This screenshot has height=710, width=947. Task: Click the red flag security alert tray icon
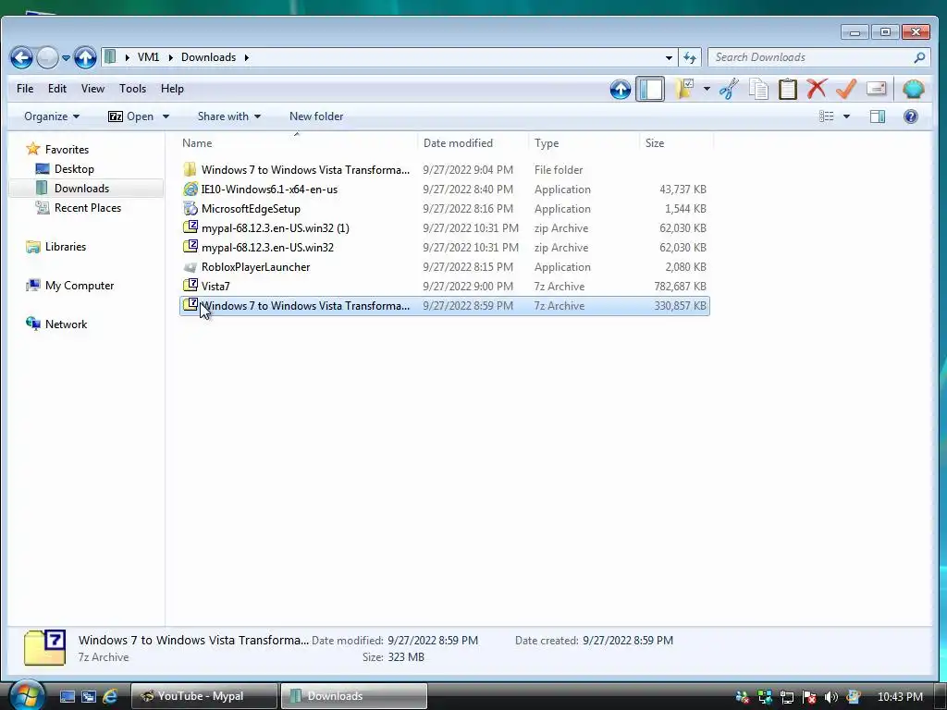tap(808, 697)
